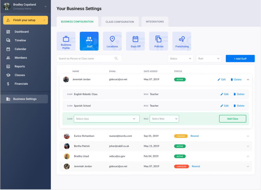Viewport: 261px width, 190px height.
Task: Open the Integrations tab
Action: click(x=155, y=21)
